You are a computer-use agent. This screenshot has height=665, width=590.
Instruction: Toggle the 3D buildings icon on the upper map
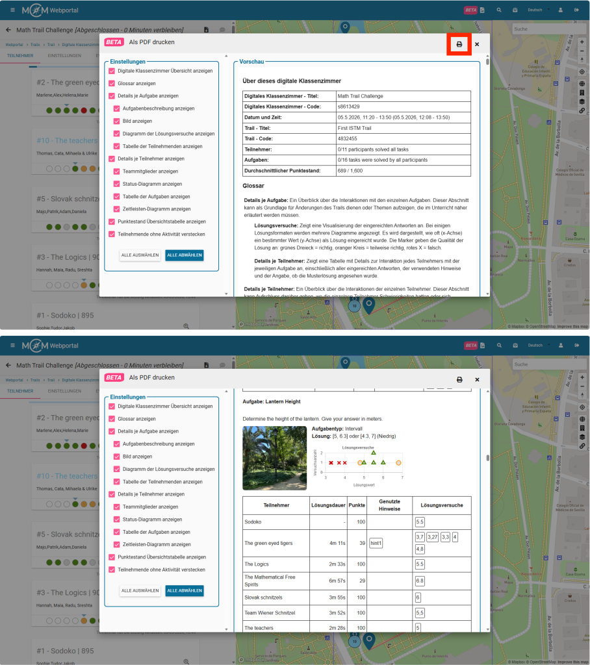582,92
